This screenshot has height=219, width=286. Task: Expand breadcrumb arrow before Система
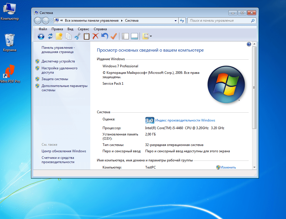(x=122, y=21)
